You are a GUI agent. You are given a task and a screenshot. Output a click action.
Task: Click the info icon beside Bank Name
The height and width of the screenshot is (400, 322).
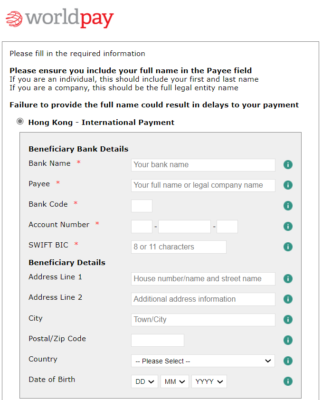coord(288,164)
